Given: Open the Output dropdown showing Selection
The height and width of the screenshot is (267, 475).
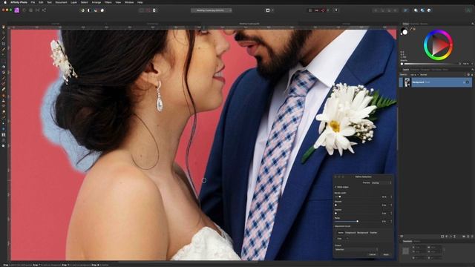Looking at the screenshot, I should pos(356,249).
